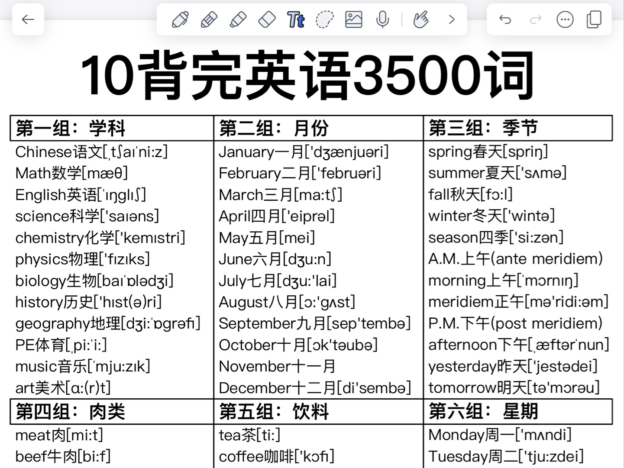Screen dimensions: 624x468
Task: Click the April四月 row
Action: [x=277, y=216]
